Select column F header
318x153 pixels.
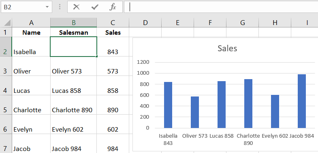click(x=210, y=23)
